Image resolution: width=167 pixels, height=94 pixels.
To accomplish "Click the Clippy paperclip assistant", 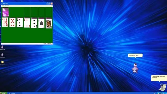I will coord(163,87).
